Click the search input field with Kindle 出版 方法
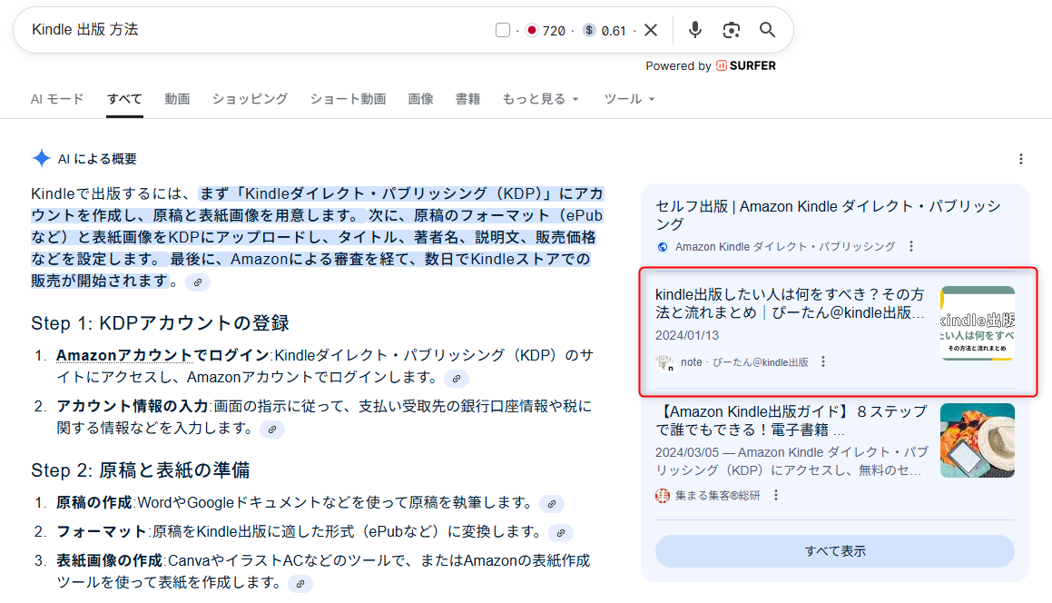The width and height of the screenshot is (1052, 603). point(254,30)
